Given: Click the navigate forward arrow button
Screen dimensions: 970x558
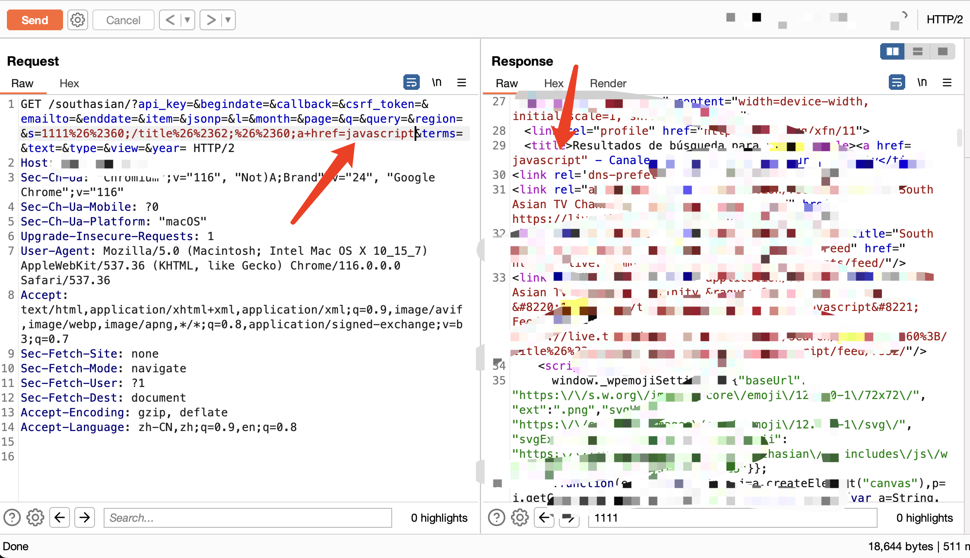Looking at the screenshot, I should (85, 518).
